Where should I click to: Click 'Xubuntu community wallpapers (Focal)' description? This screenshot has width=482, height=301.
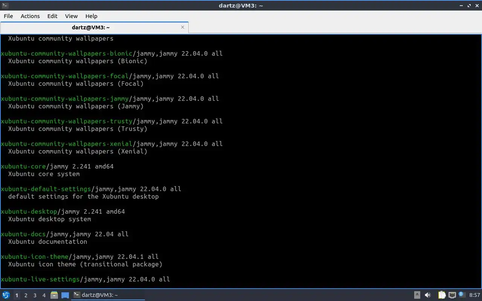tap(76, 84)
